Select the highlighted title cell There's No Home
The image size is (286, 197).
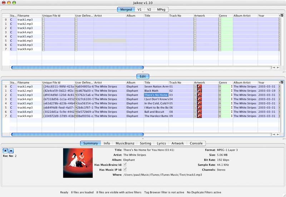[x=156, y=95]
